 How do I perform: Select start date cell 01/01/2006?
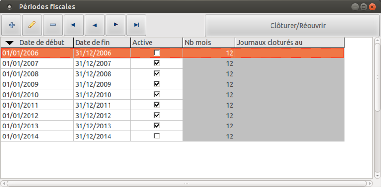coord(37,53)
